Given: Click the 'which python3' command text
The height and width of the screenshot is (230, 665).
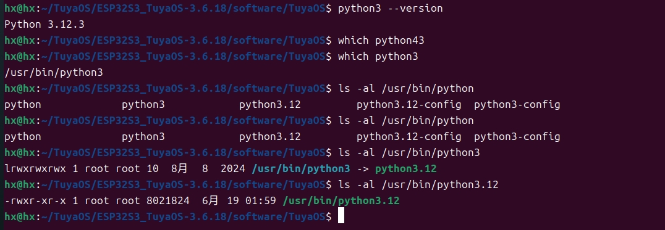Looking at the screenshot, I should (378, 57).
